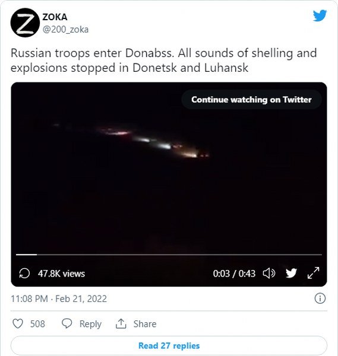Open the ZOKA profile avatar
Screen dimensions: 338x356
point(25,23)
